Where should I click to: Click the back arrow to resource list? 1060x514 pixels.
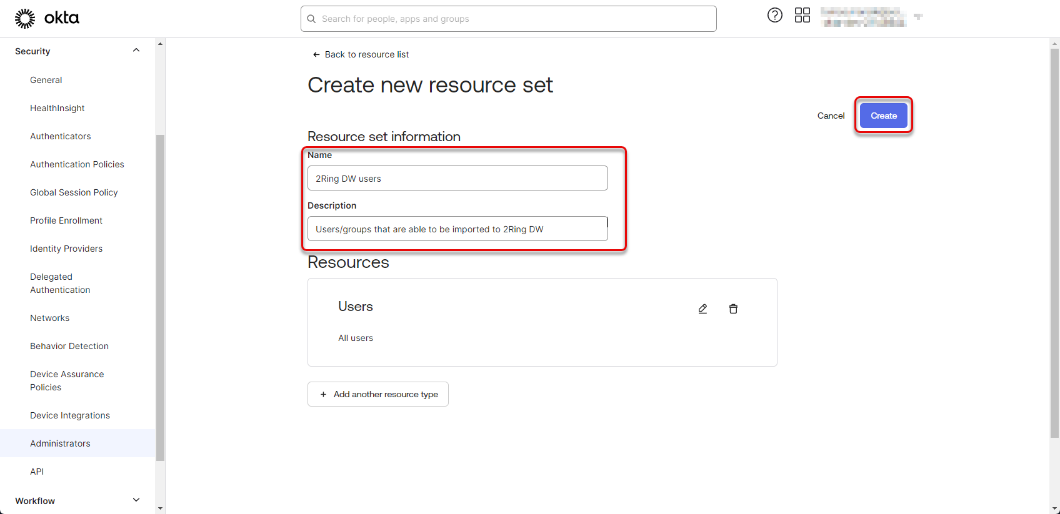click(316, 55)
